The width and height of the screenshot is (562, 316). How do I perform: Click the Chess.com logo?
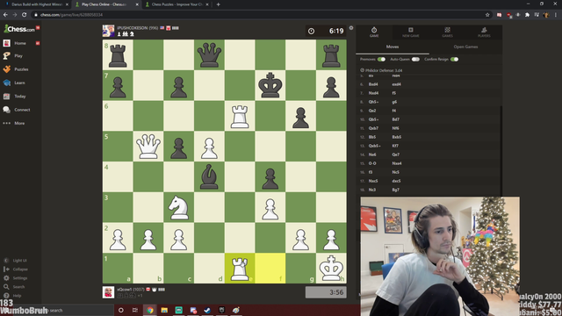coord(19,29)
